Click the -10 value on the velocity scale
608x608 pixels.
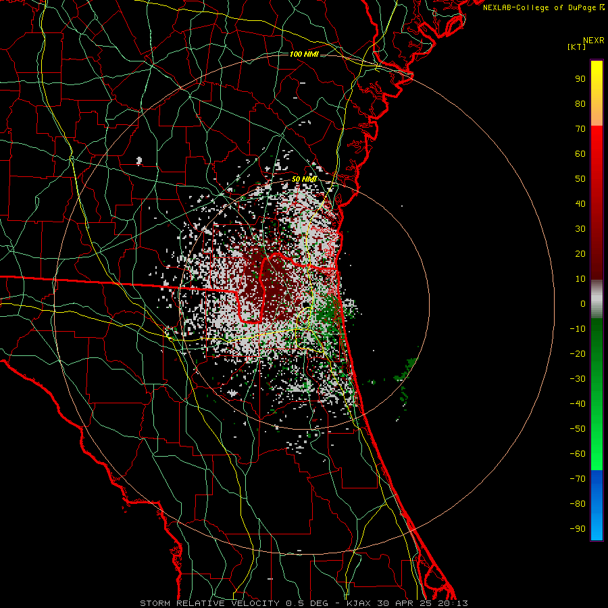coord(578,329)
